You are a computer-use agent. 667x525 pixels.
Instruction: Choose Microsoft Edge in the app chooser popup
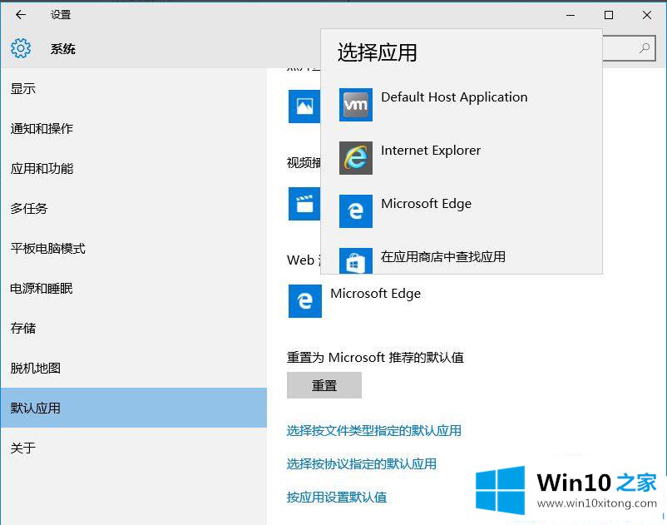[461, 211]
